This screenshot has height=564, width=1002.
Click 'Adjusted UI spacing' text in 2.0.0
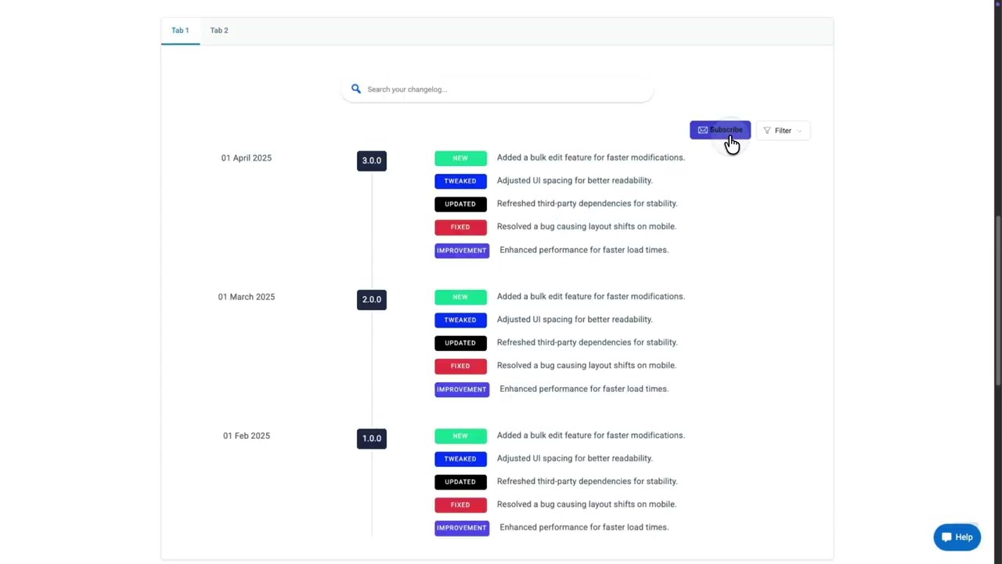[x=575, y=320]
